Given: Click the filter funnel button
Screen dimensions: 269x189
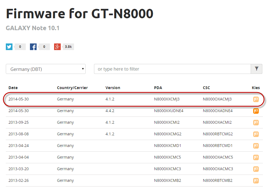Looking at the screenshot, I should click(257, 69).
